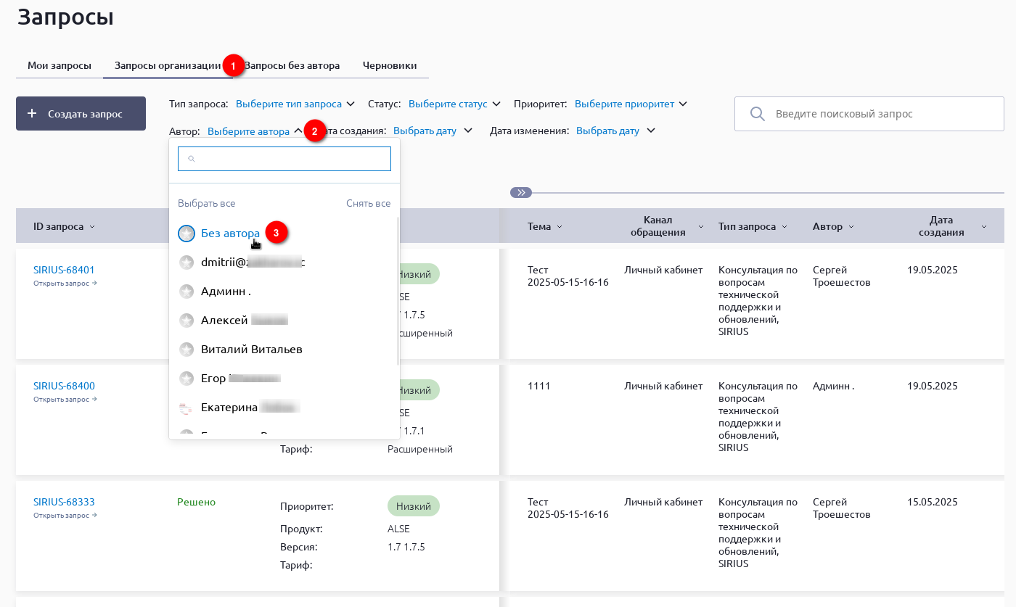Expand the Статус filter dropdown
1016x607 pixels.
coord(454,104)
